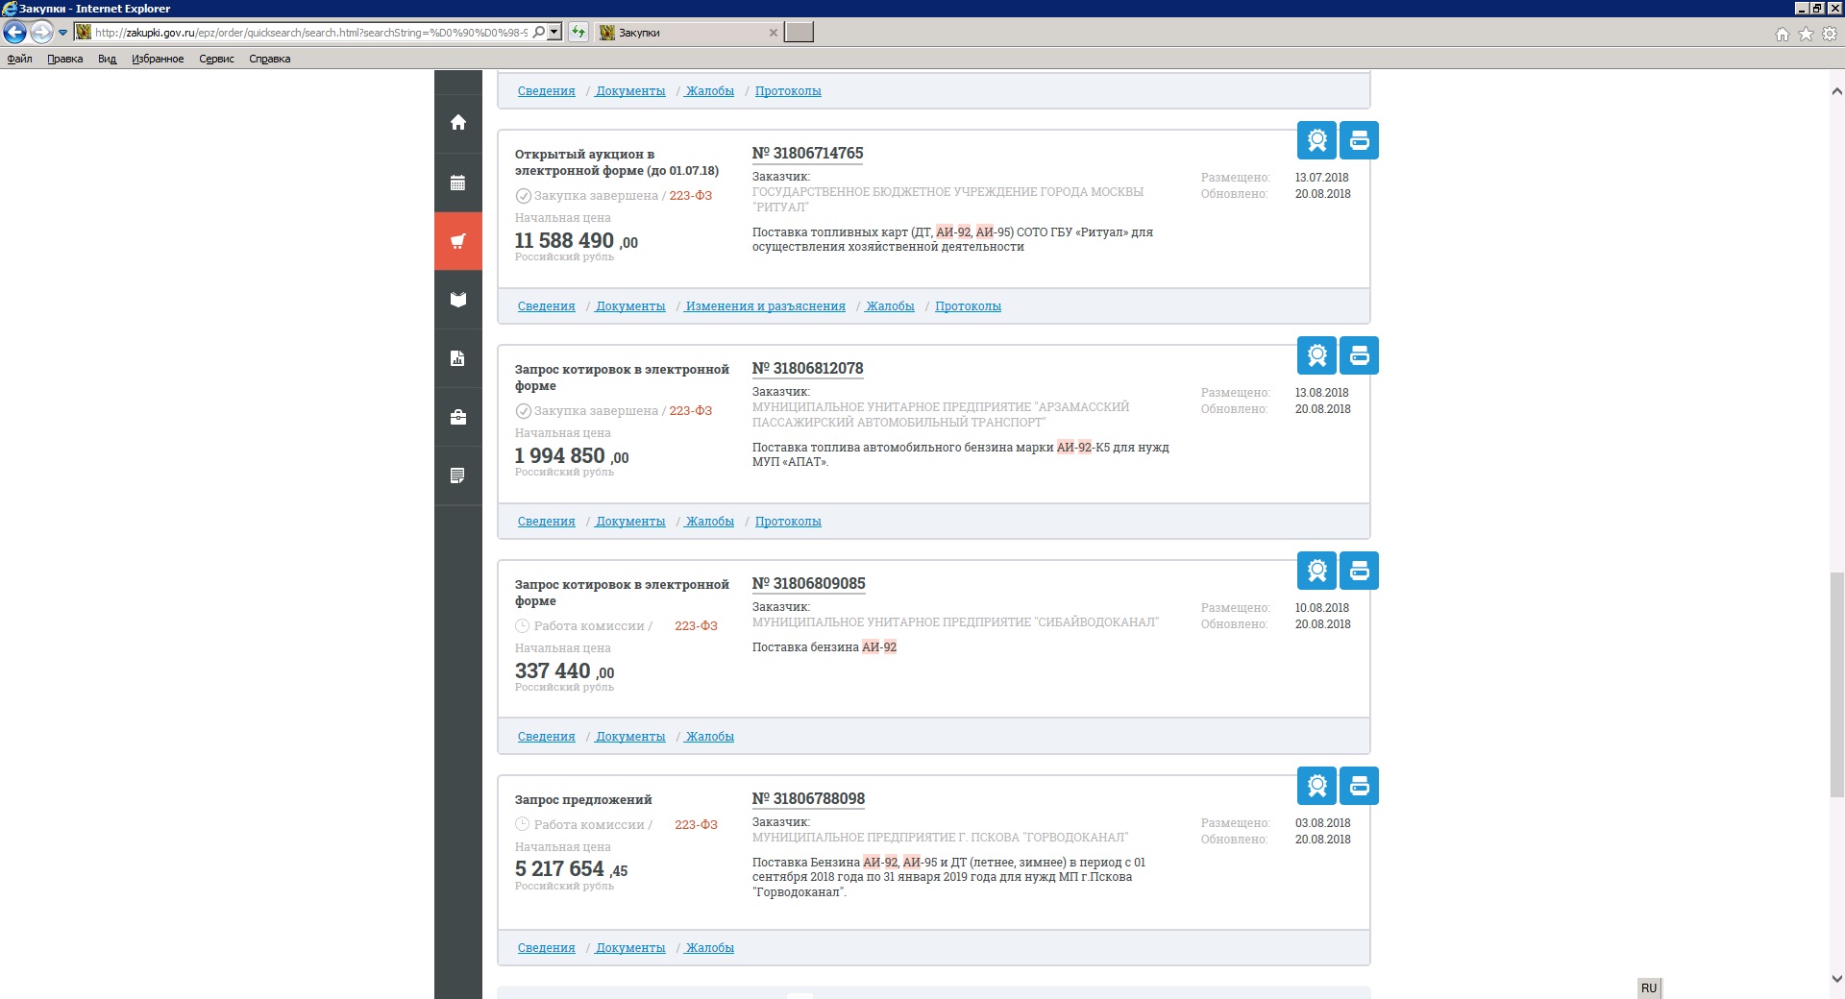Screen dimensions: 1845x999
Task: Open the briefcase icon in the sidebar
Action: point(458,417)
